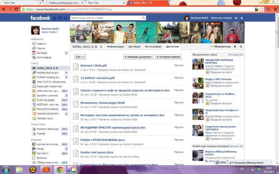The width and height of the screenshot is (279, 174).
Task: Join Knjige u PDF-formatu group
Action: [221, 86]
